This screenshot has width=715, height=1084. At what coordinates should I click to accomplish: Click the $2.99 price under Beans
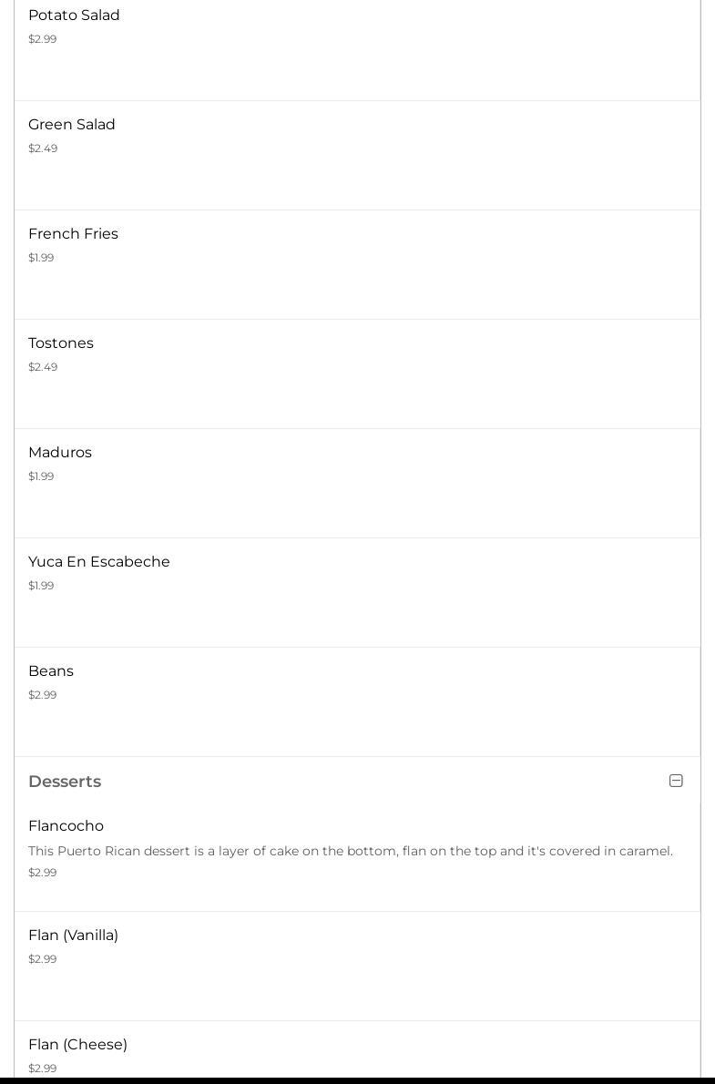42,695
